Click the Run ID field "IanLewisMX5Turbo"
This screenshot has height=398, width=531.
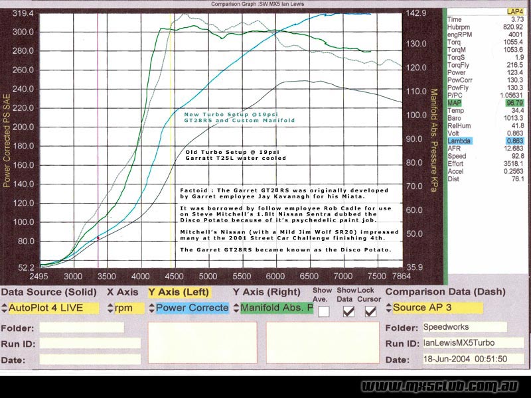coord(473,342)
